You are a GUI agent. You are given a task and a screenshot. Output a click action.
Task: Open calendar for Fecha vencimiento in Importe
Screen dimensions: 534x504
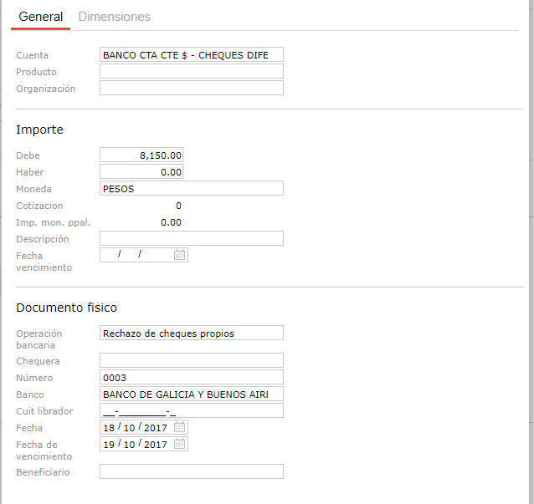point(179,255)
